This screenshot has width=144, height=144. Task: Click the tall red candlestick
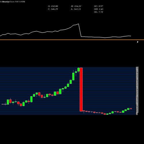pyautogui.click(x=81, y=90)
